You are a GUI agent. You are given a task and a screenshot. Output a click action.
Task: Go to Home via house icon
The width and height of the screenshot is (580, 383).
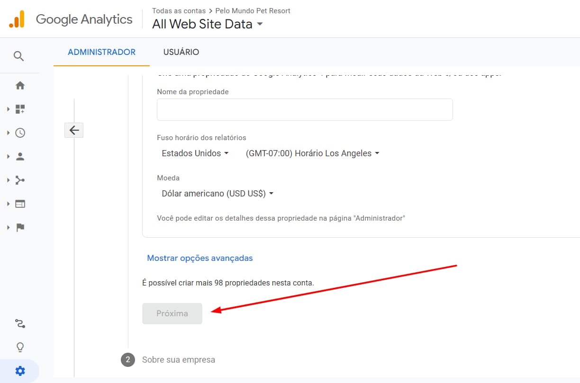(20, 86)
